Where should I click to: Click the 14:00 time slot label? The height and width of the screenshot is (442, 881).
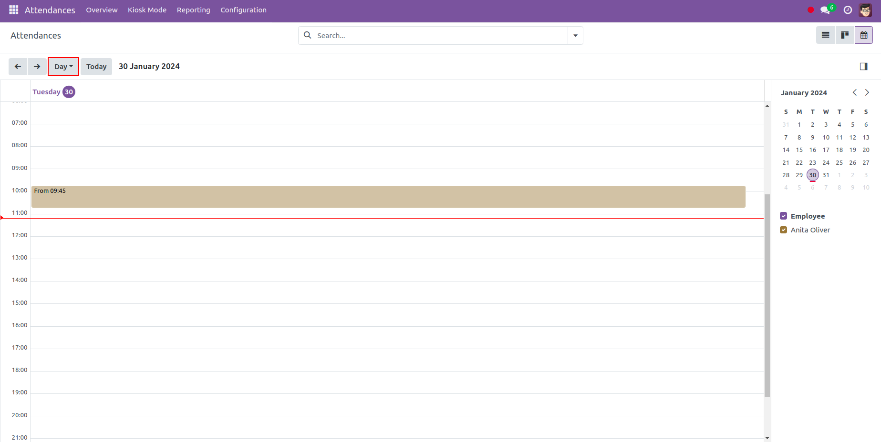[20, 280]
